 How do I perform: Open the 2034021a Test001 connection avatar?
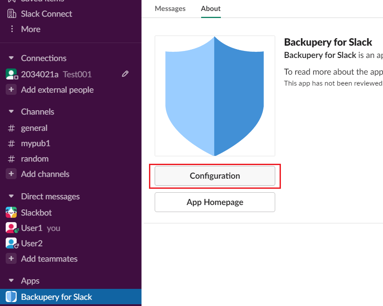(x=11, y=74)
